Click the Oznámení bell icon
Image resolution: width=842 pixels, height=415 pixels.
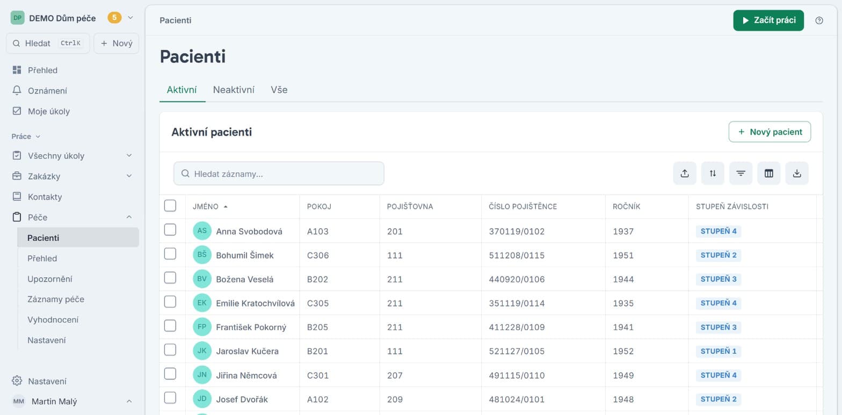[17, 90]
